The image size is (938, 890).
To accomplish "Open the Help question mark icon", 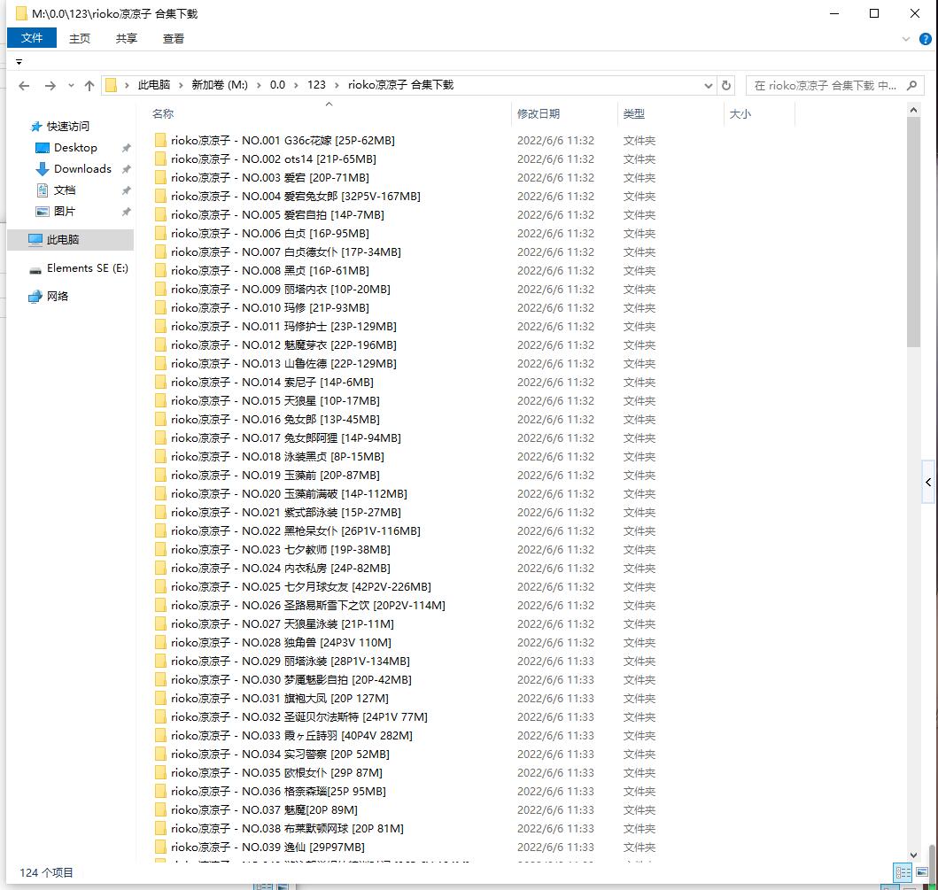I will (926, 39).
